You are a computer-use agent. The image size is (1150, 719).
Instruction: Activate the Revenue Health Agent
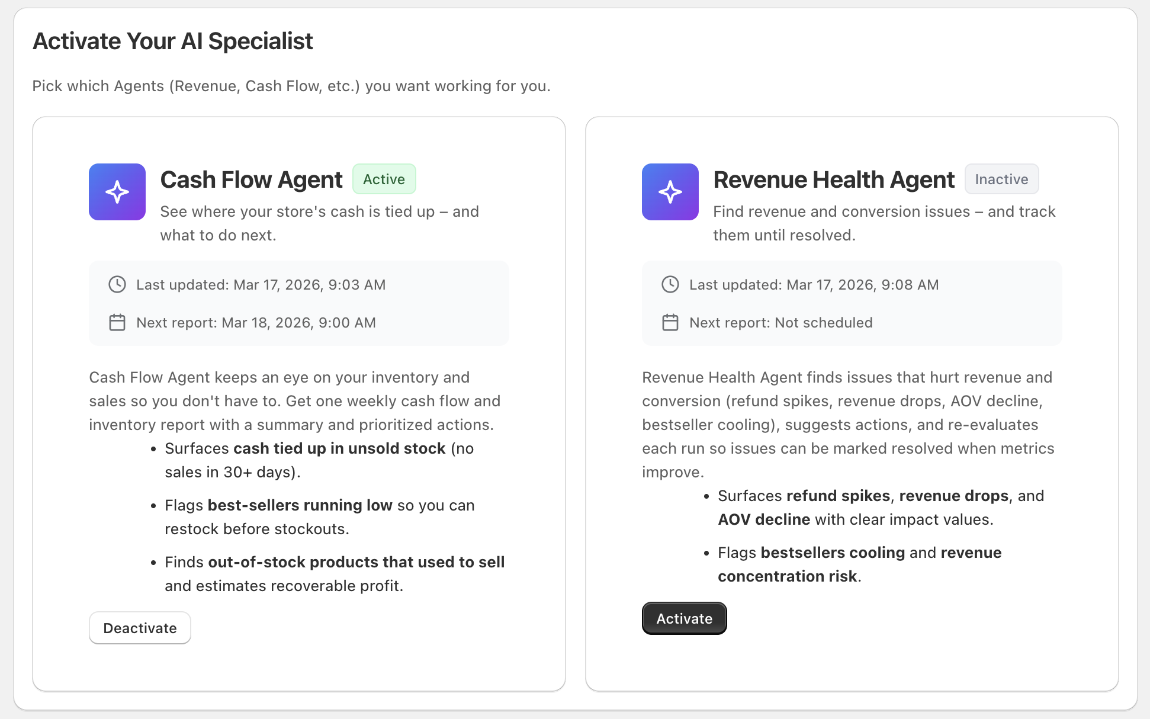pyautogui.click(x=684, y=618)
